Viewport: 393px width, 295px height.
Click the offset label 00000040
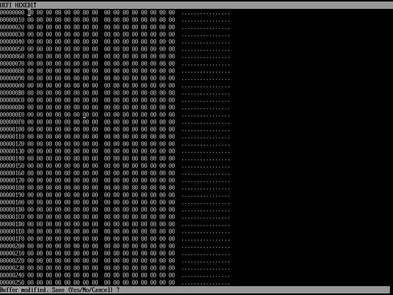[12, 41]
